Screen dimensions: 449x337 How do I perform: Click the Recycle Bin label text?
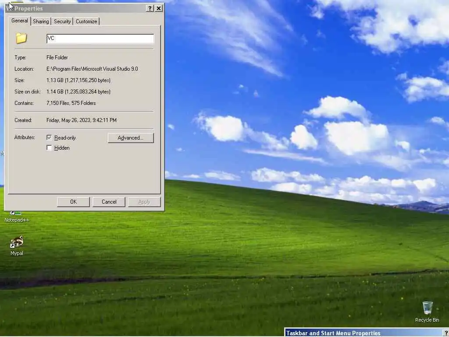(x=427, y=320)
